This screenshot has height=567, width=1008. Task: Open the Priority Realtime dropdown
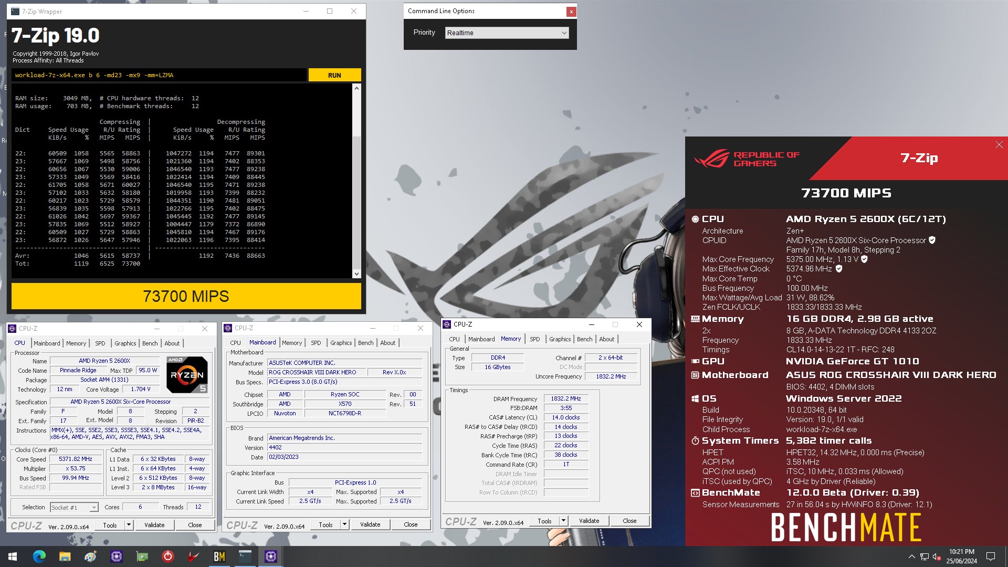pos(507,33)
